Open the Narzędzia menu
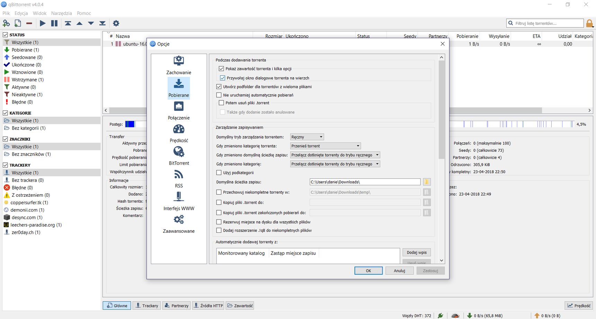Image resolution: width=596 pixels, height=319 pixels. 61,13
